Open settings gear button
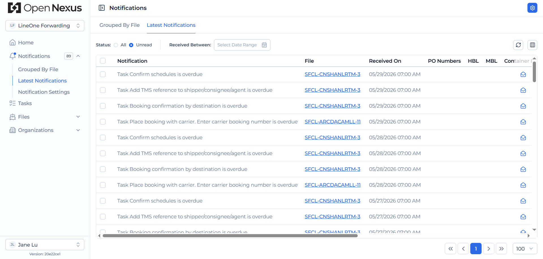 pyautogui.click(x=532, y=8)
